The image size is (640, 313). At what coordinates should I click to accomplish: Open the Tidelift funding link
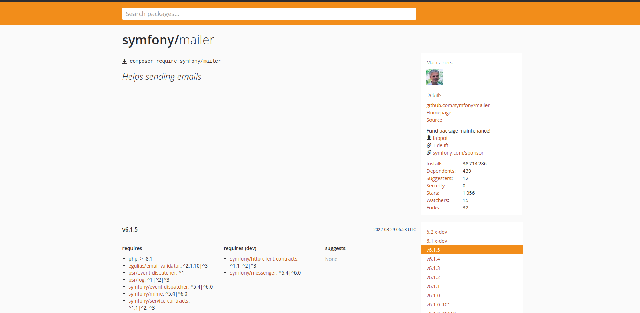(x=440, y=145)
